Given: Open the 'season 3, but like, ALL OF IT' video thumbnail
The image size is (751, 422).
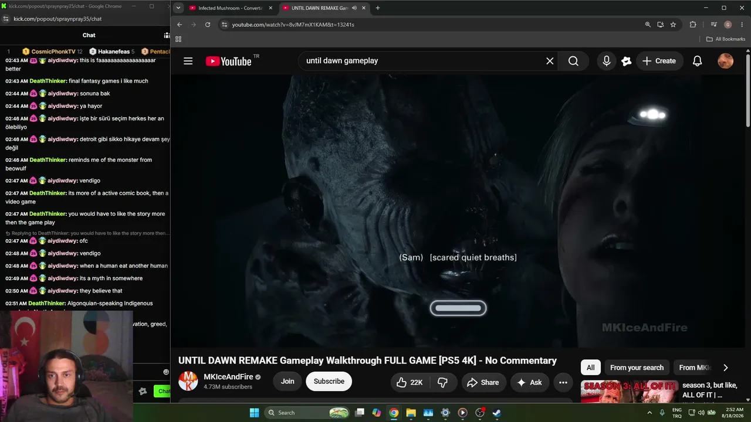Looking at the screenshot, I should [629, 392].
